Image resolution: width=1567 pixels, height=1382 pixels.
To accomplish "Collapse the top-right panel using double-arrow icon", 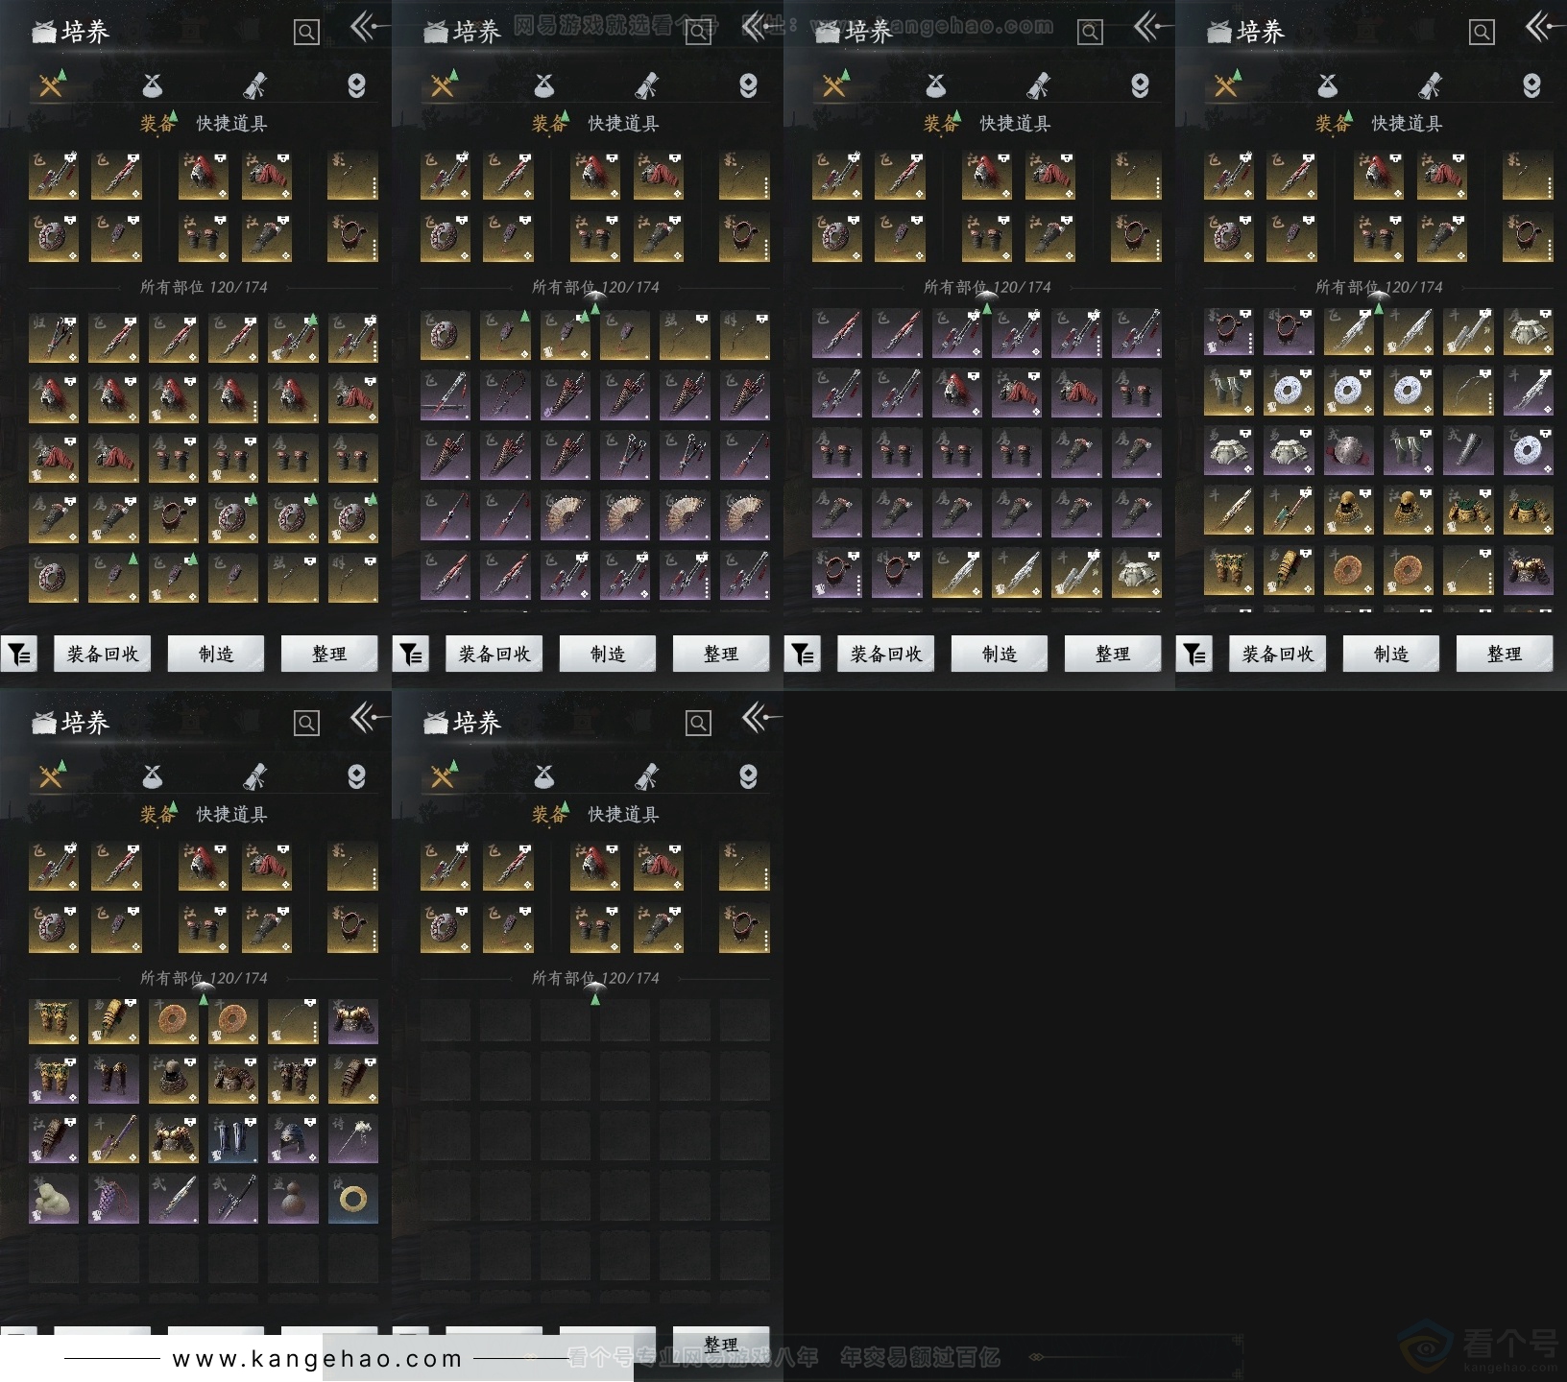I will (x=1541, y=28).
